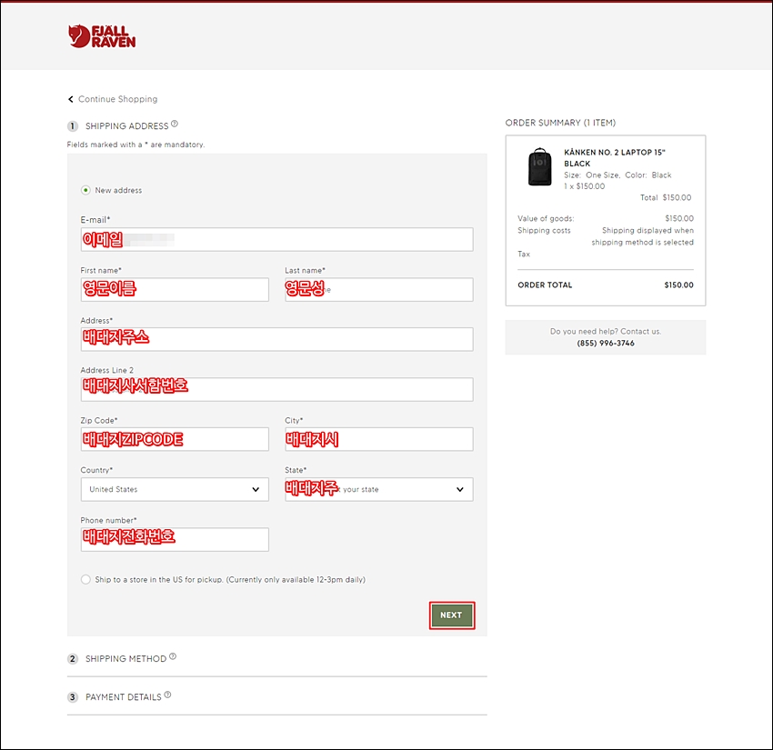
Task: Click the E-mail input field
Action: point(277,239)
